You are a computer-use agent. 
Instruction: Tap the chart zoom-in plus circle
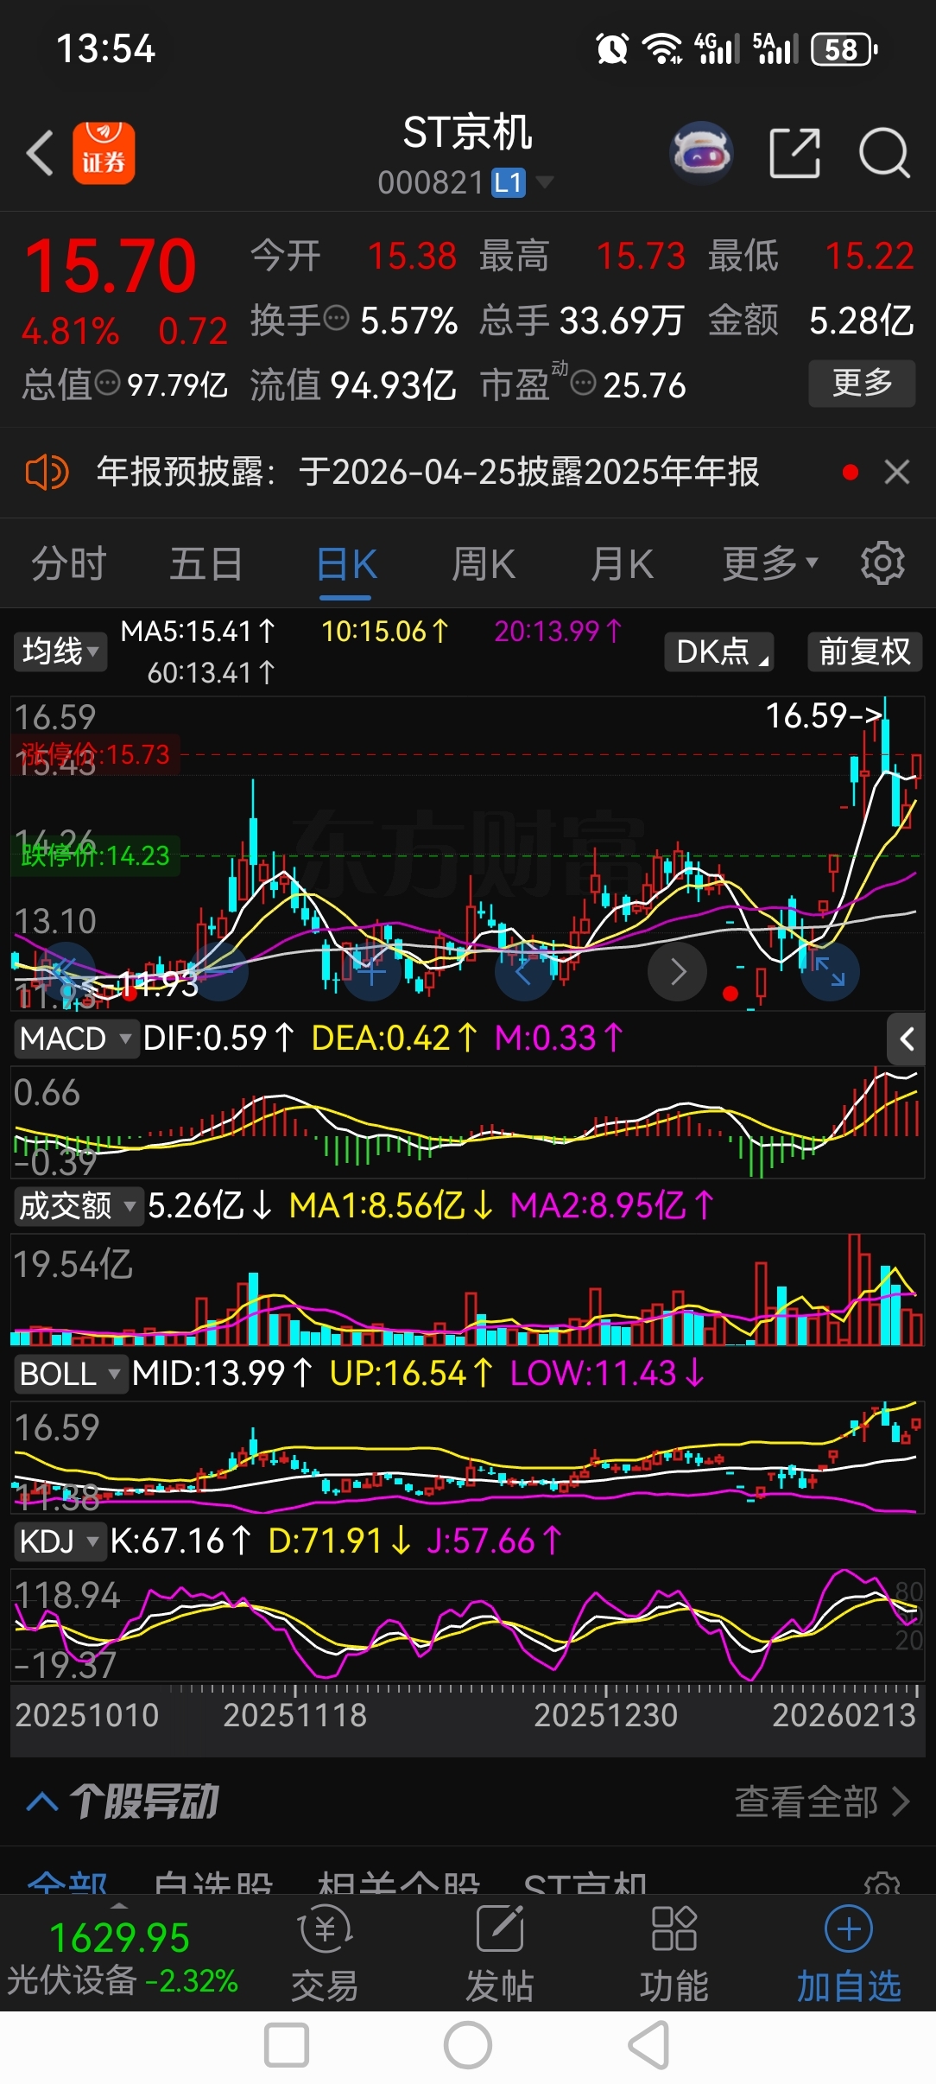coord(371,972)
